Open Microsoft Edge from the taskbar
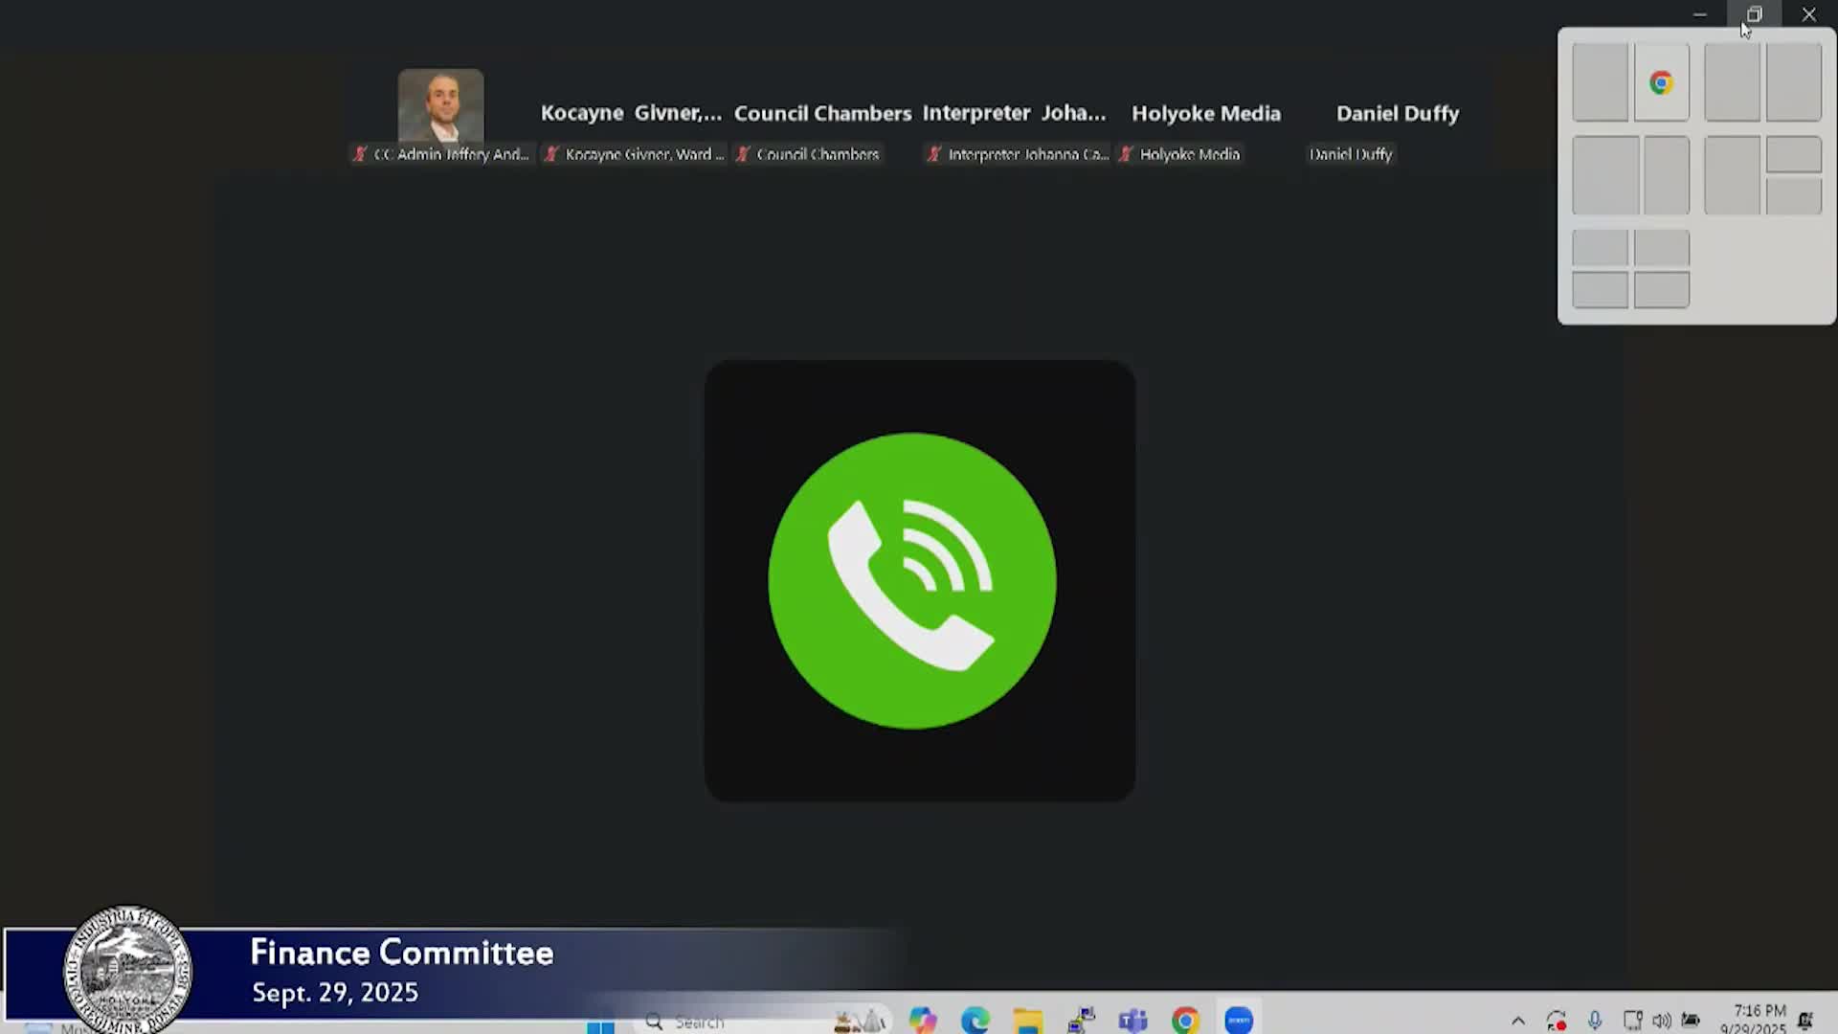 pyautogui.click(x=975, y=1021)
